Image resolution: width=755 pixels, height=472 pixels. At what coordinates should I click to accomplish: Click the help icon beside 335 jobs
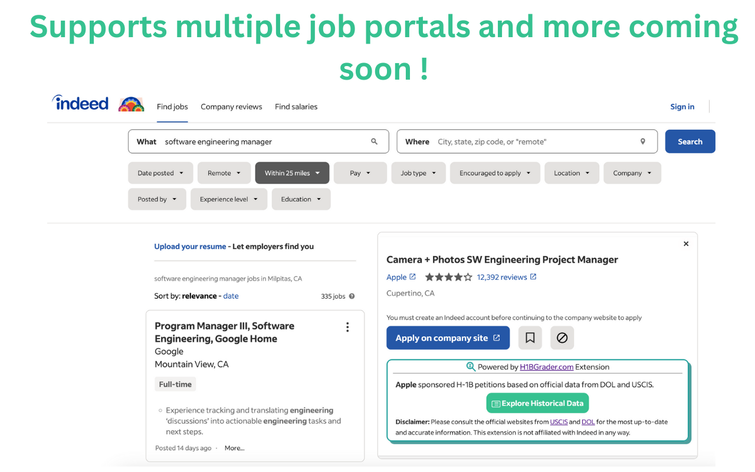[352, 296]
